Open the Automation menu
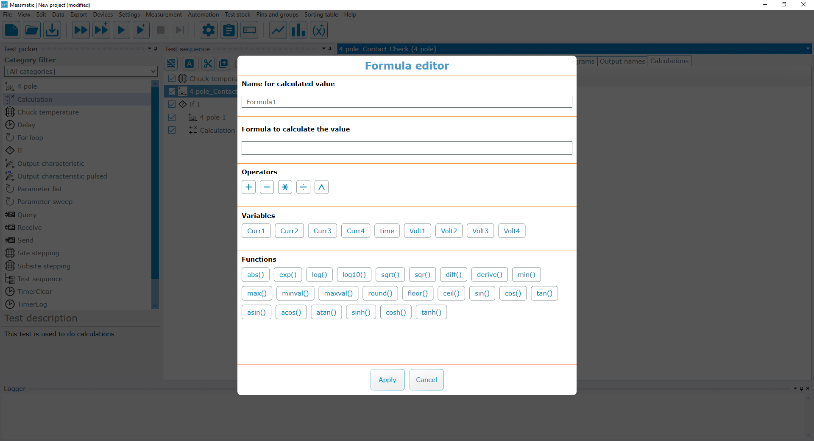This screenshot has width=814, height=441. pyautogui.click(x=203, y=14)
